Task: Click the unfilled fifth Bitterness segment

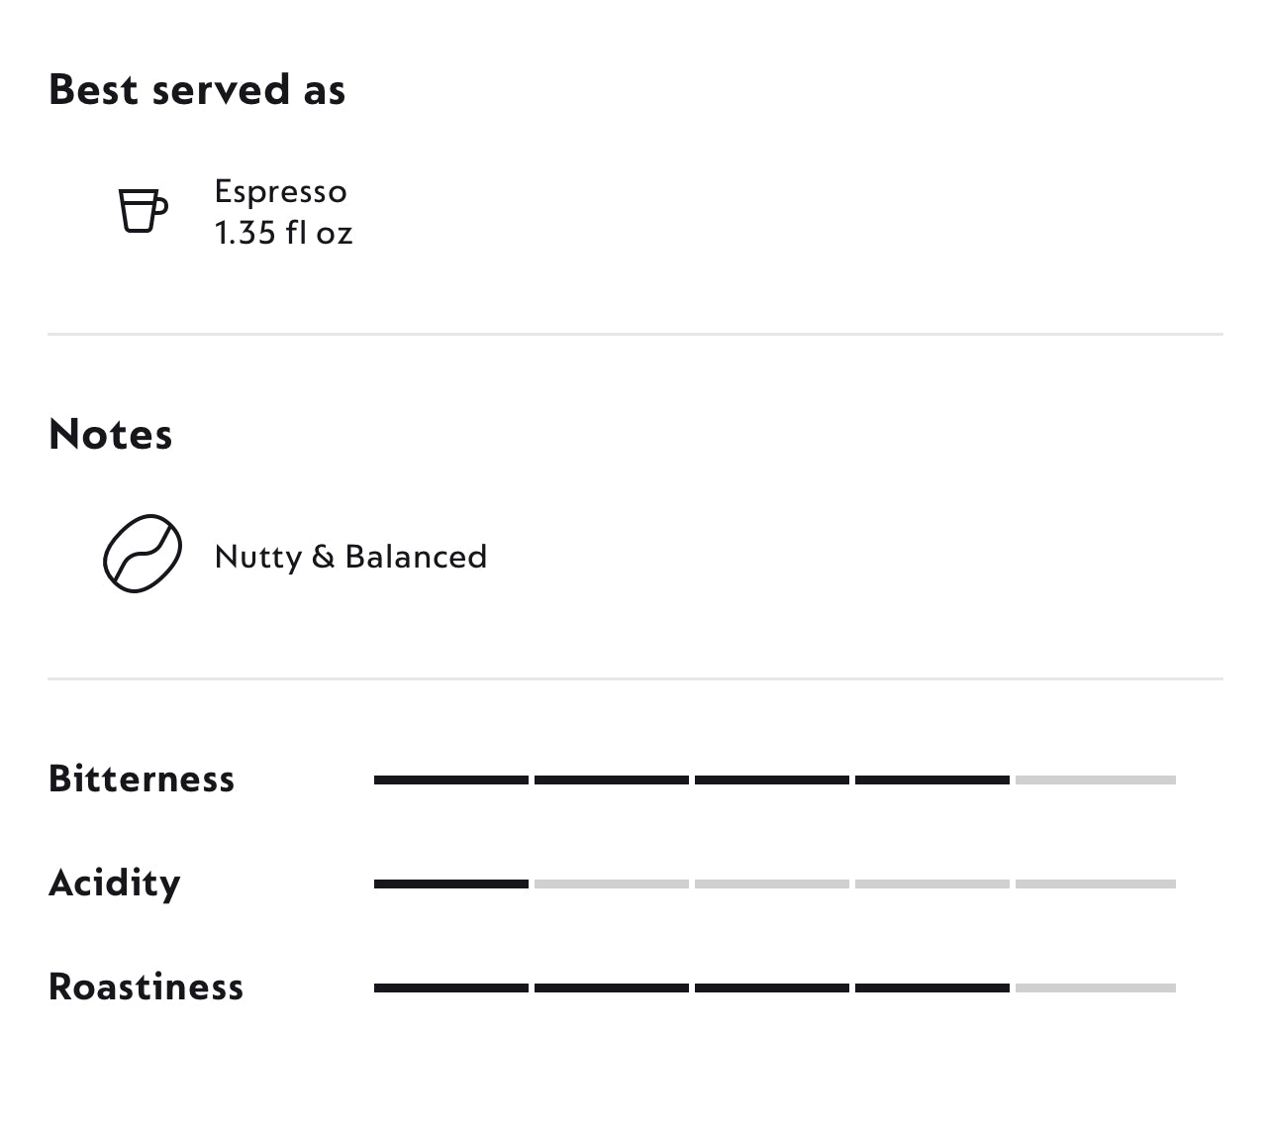Action: [x=1095, y=780]
